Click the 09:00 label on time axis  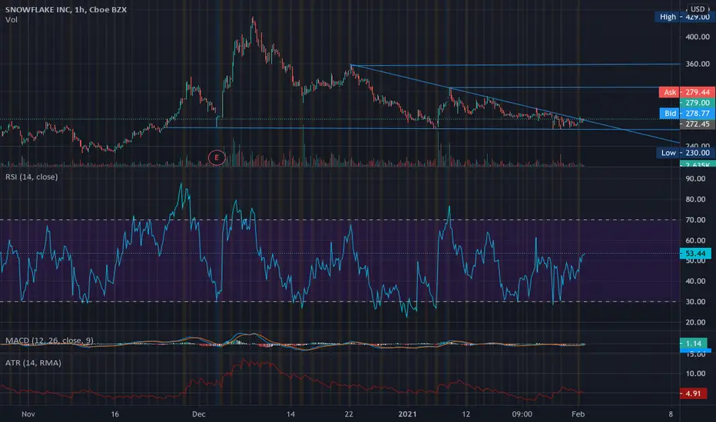522,414
